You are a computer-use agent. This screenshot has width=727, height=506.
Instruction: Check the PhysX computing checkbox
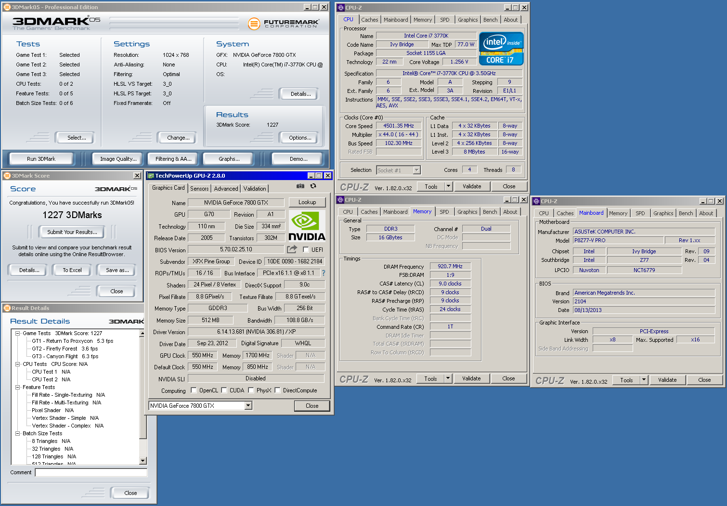[x=251, y=390]
